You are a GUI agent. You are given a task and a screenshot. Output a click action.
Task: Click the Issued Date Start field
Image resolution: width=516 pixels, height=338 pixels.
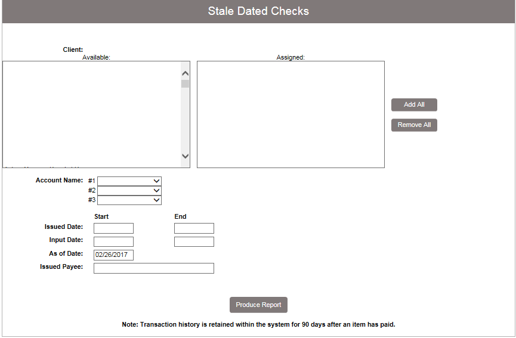coord(113,228)
